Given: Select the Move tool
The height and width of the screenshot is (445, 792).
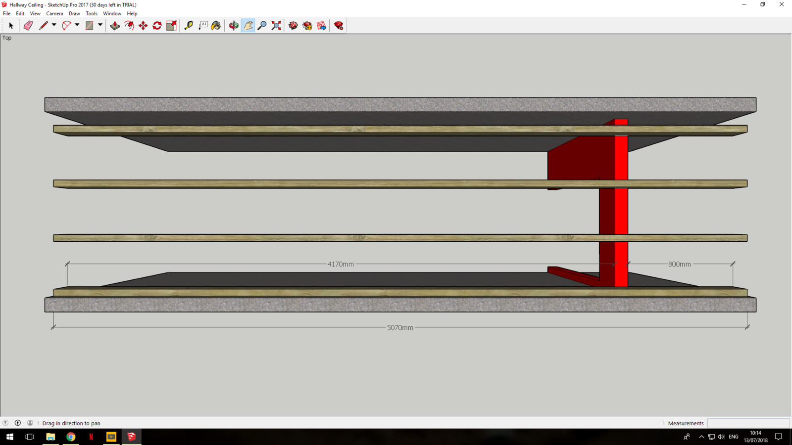Looking at the screenshot, I should pos(143,26).
